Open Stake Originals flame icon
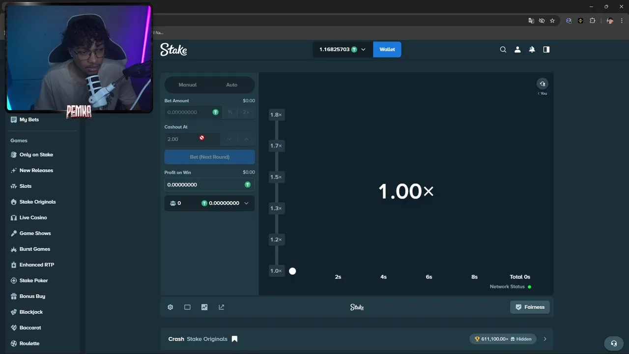The height and width of the screenshot is (354, 629). coord(14,202)
